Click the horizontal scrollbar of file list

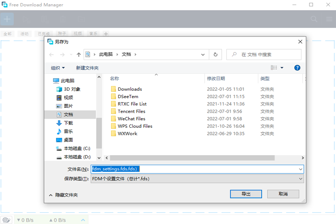pyautogui.click(x=192, y=158)
